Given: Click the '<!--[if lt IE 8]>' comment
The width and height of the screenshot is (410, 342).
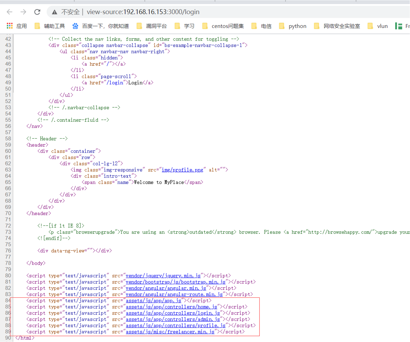Looking at the screenshot, I should click(61, 226).
